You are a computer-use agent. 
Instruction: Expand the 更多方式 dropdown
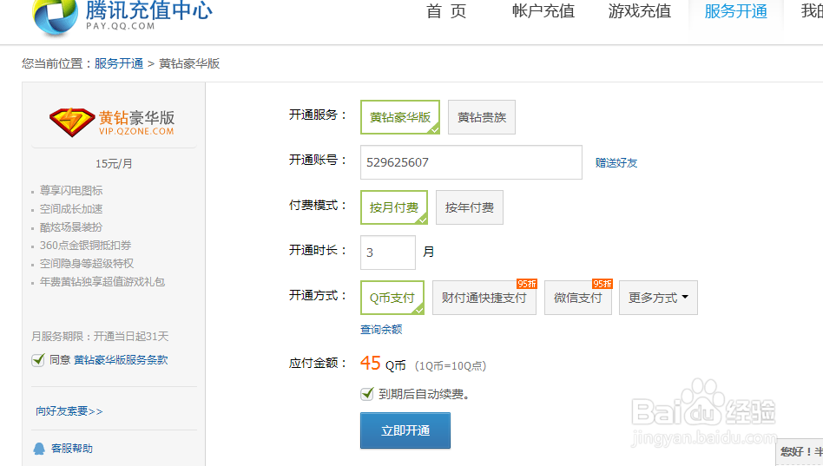click(658, 298)
